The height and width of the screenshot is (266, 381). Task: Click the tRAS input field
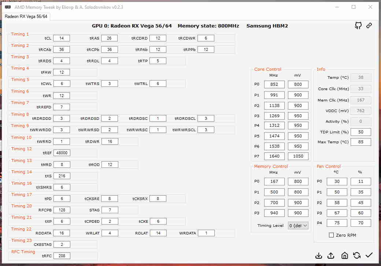point(109,38)
